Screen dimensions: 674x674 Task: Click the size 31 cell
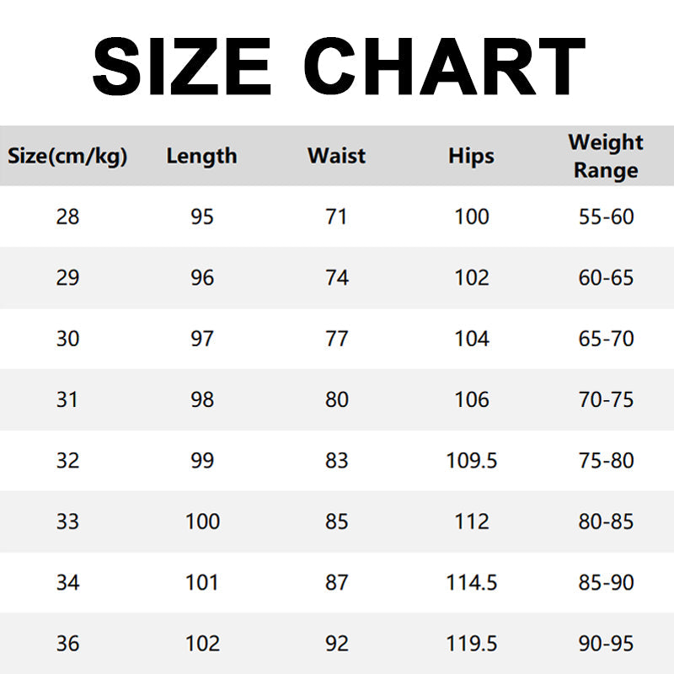tap(67, 399)
